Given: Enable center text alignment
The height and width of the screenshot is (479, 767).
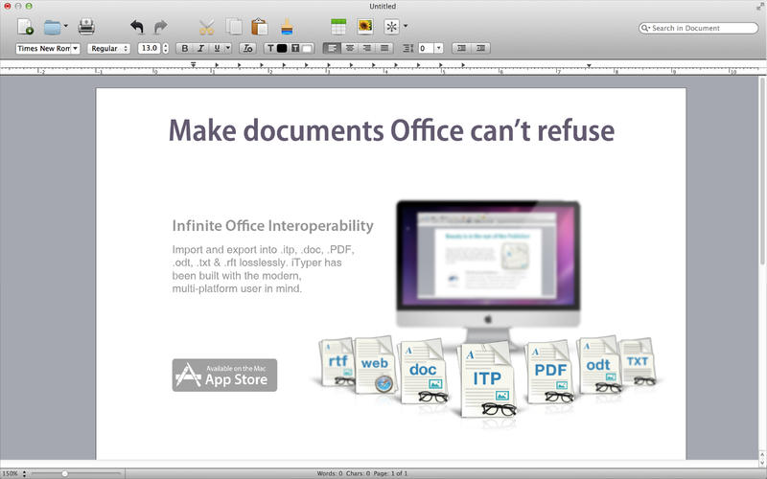Looking at the screenshot, I should point(350,48).
